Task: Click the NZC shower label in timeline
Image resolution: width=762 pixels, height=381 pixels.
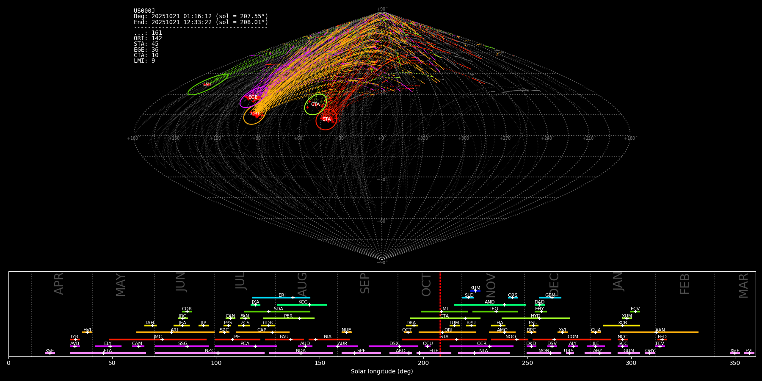Action: [210, 351]
